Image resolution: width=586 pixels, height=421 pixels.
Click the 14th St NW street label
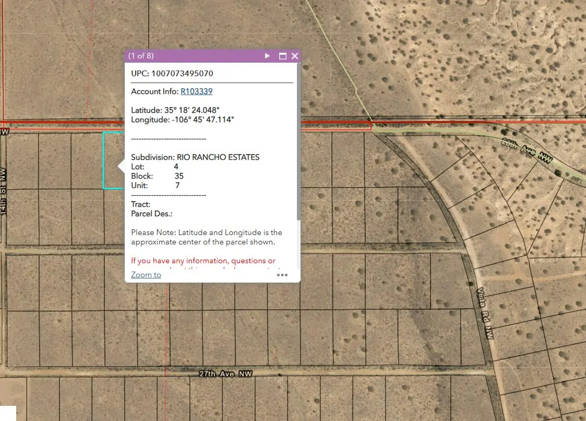[x=5, y=188]
